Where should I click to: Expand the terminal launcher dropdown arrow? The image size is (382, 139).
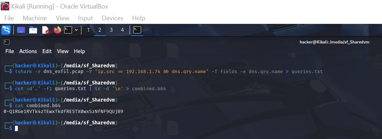click(x=76, y=30)
